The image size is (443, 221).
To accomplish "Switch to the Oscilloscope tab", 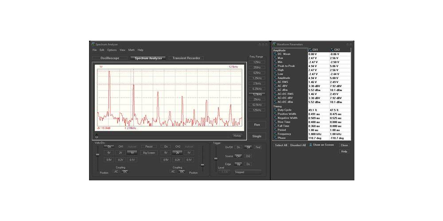I will pos(110,58).
